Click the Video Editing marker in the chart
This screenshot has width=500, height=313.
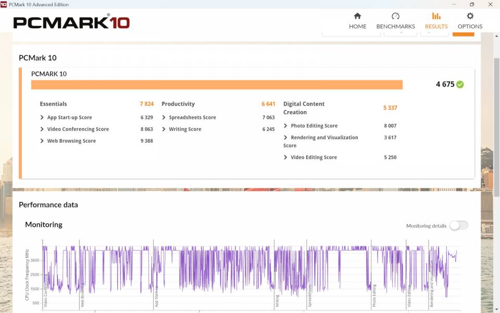(409, 296)
